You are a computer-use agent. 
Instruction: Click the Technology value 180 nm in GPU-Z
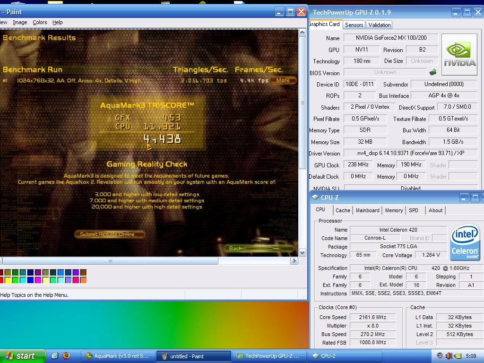point(362,61)
